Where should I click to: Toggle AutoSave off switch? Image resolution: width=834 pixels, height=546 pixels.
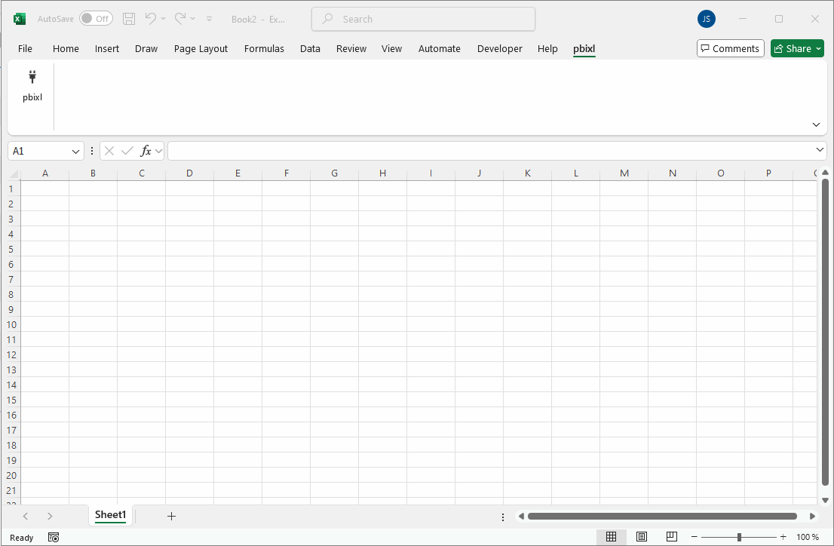(96, 19)
